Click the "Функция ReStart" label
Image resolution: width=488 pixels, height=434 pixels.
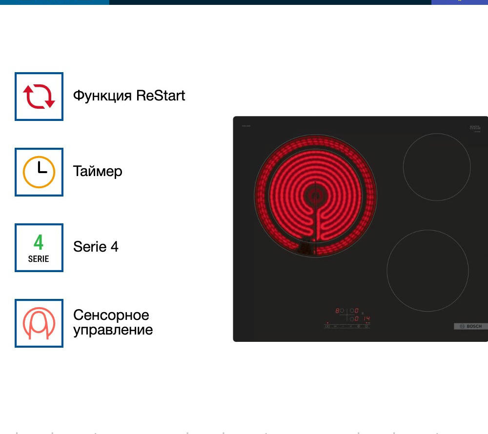tap(129, 96)
